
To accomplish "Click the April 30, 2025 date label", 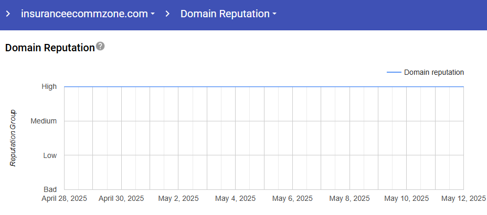I will pyautogui.click(x=121, y=199).
